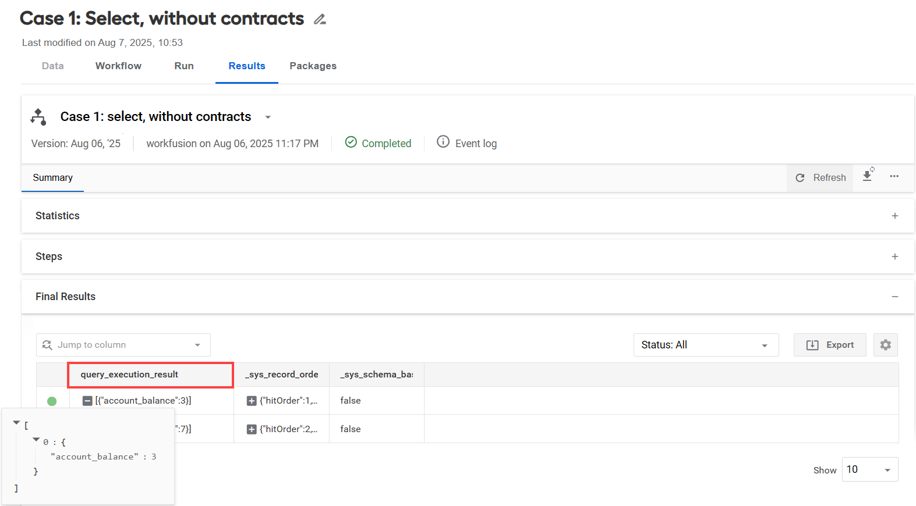
Task: Switch to the Packages tab
Action: pyautogui.click(x=313, y=66)
